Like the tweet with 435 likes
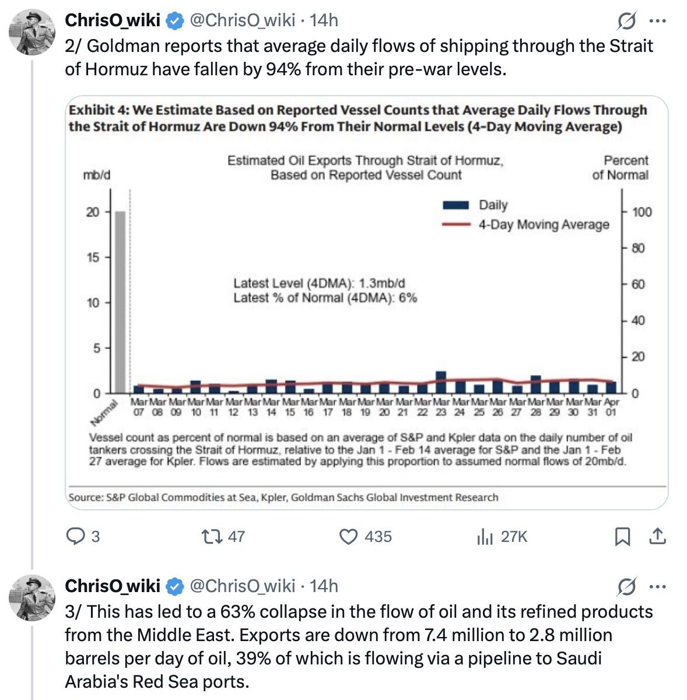The height and width of the screenshot is (700, 687). point(348,536)
